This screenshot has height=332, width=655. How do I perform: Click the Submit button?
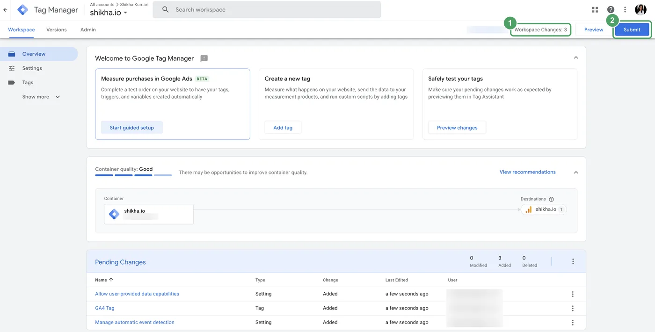click(x=632, y=29)
